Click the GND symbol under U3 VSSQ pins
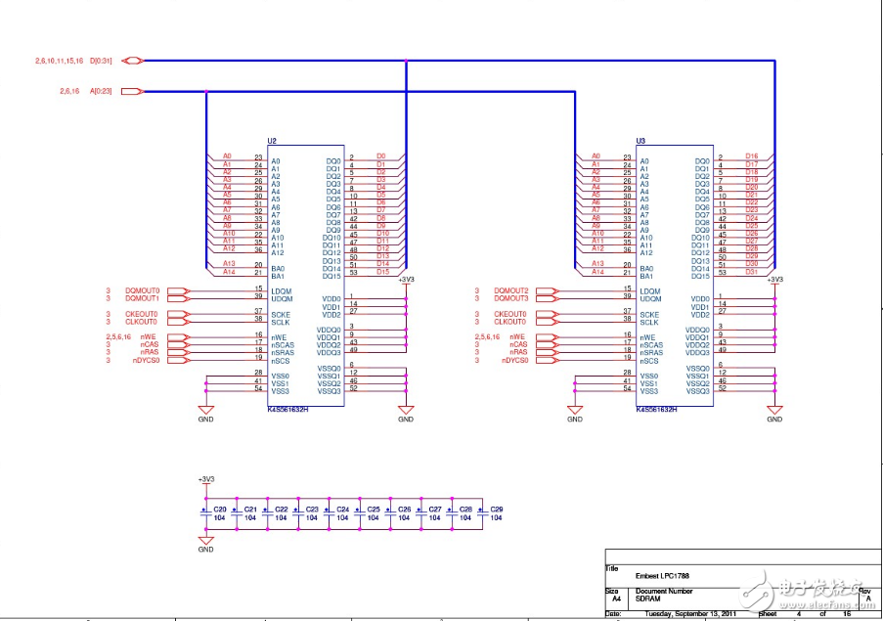 click(774, 411)
